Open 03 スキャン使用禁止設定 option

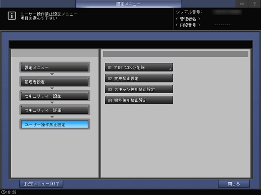pos(139,89)
